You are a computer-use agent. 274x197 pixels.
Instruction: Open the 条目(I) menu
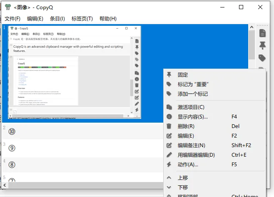57,19
